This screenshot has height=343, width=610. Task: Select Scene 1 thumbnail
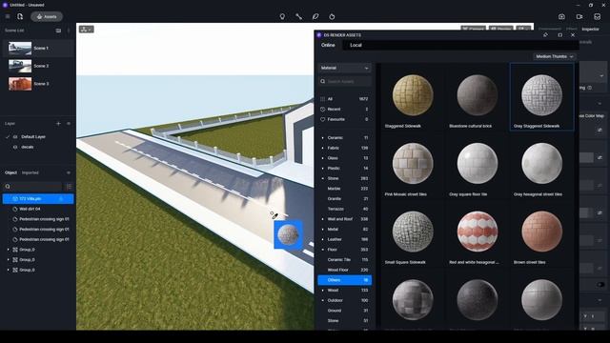click(20, 49)
